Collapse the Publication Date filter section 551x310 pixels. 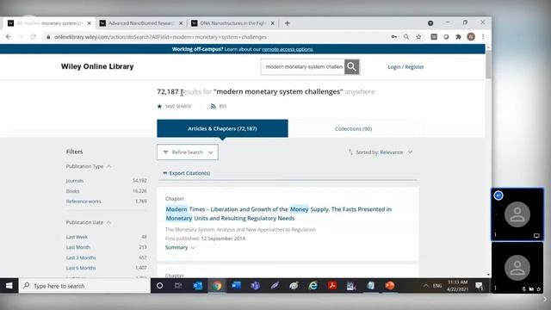pyautogui.click(x=89, y=222)
